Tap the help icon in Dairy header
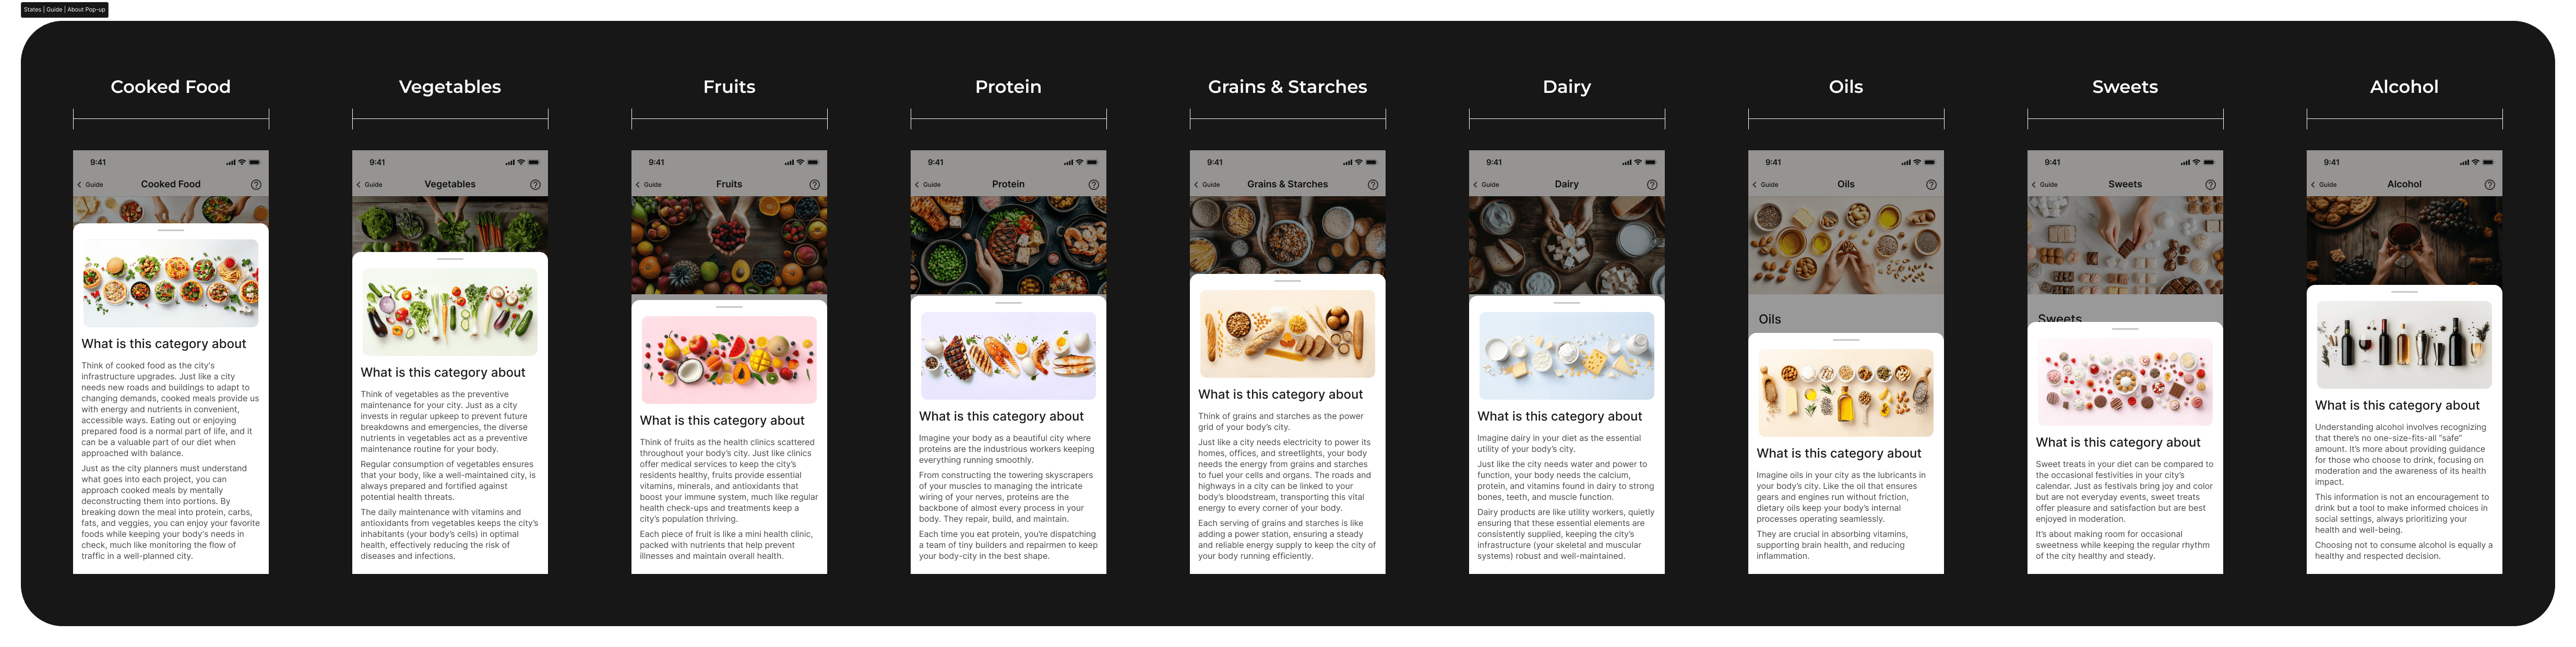2576x647 pixels. click(1651, 185)
